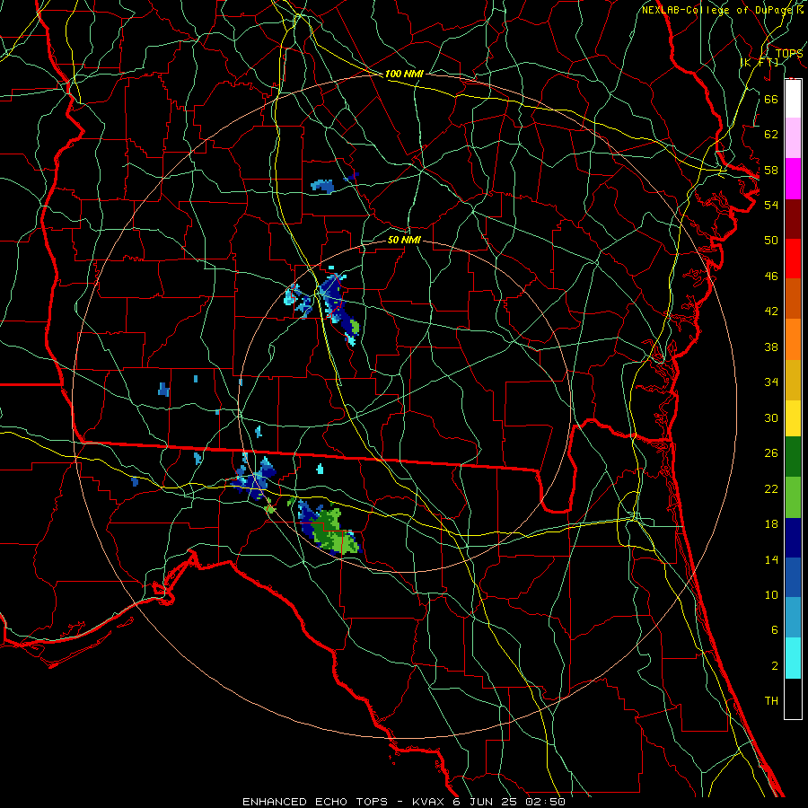808x808 pixels.
Task: Click the "02:50" timestamp
Action: pos(545,802)
